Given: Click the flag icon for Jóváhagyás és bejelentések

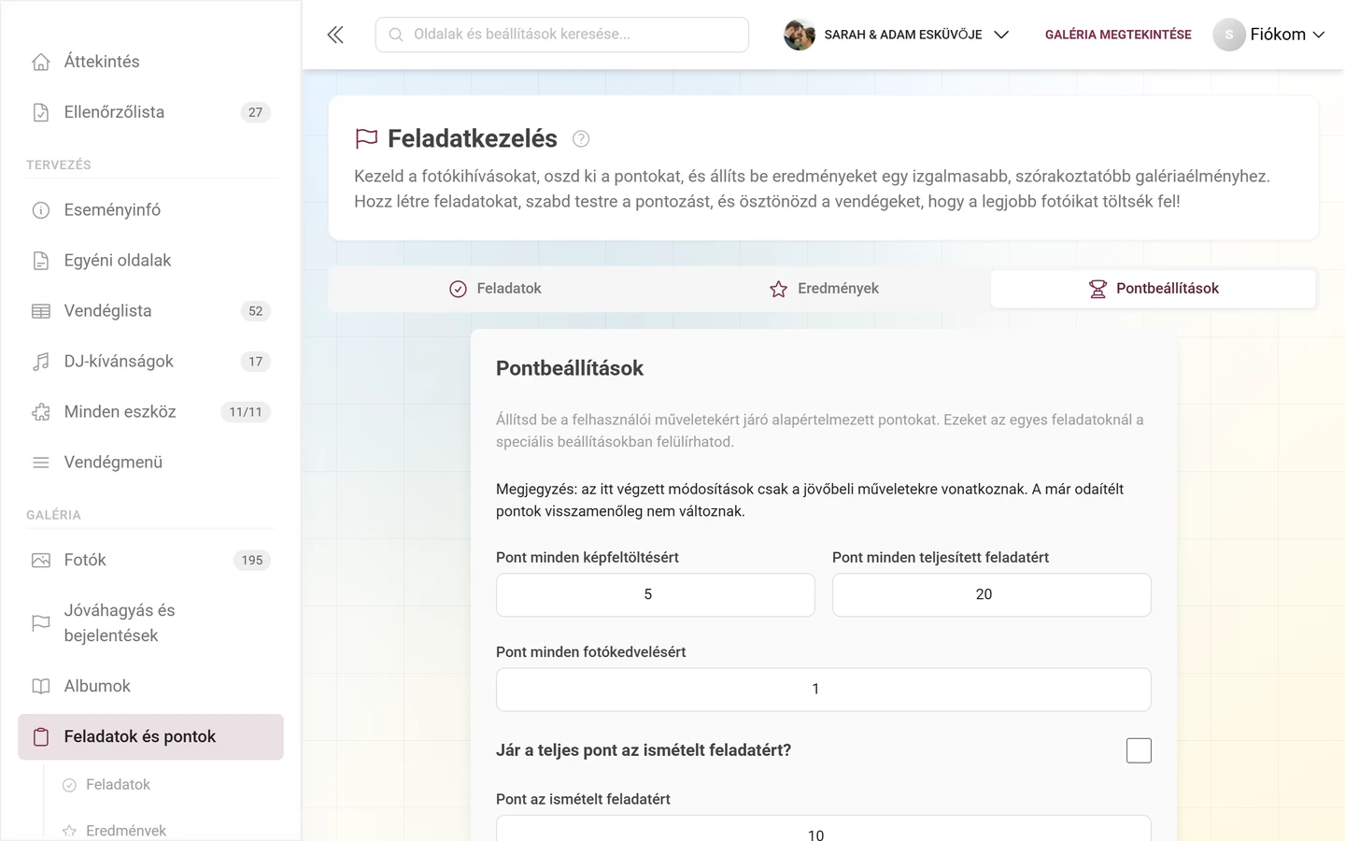Looking at the screenshot, I should [x=41, y=623].
